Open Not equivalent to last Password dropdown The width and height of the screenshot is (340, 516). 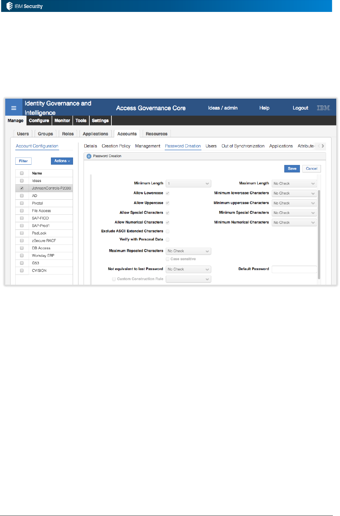189,269
